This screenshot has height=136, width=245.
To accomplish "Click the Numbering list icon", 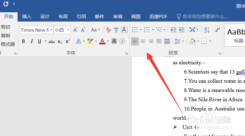I will (147, 30).
